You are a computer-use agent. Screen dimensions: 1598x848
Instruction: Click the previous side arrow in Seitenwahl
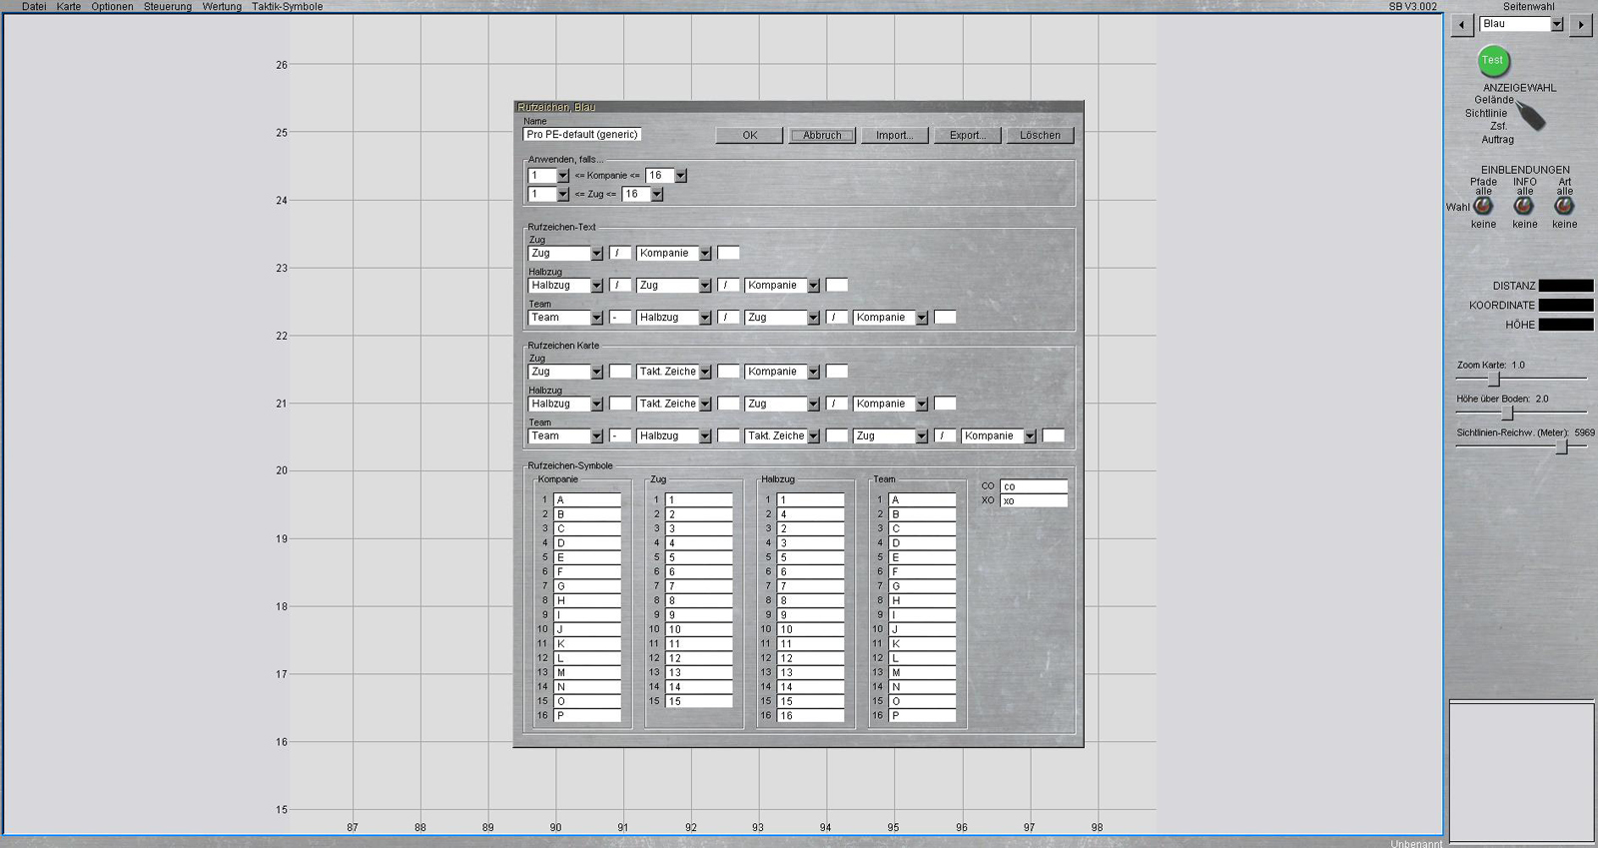click(1462, 25)
